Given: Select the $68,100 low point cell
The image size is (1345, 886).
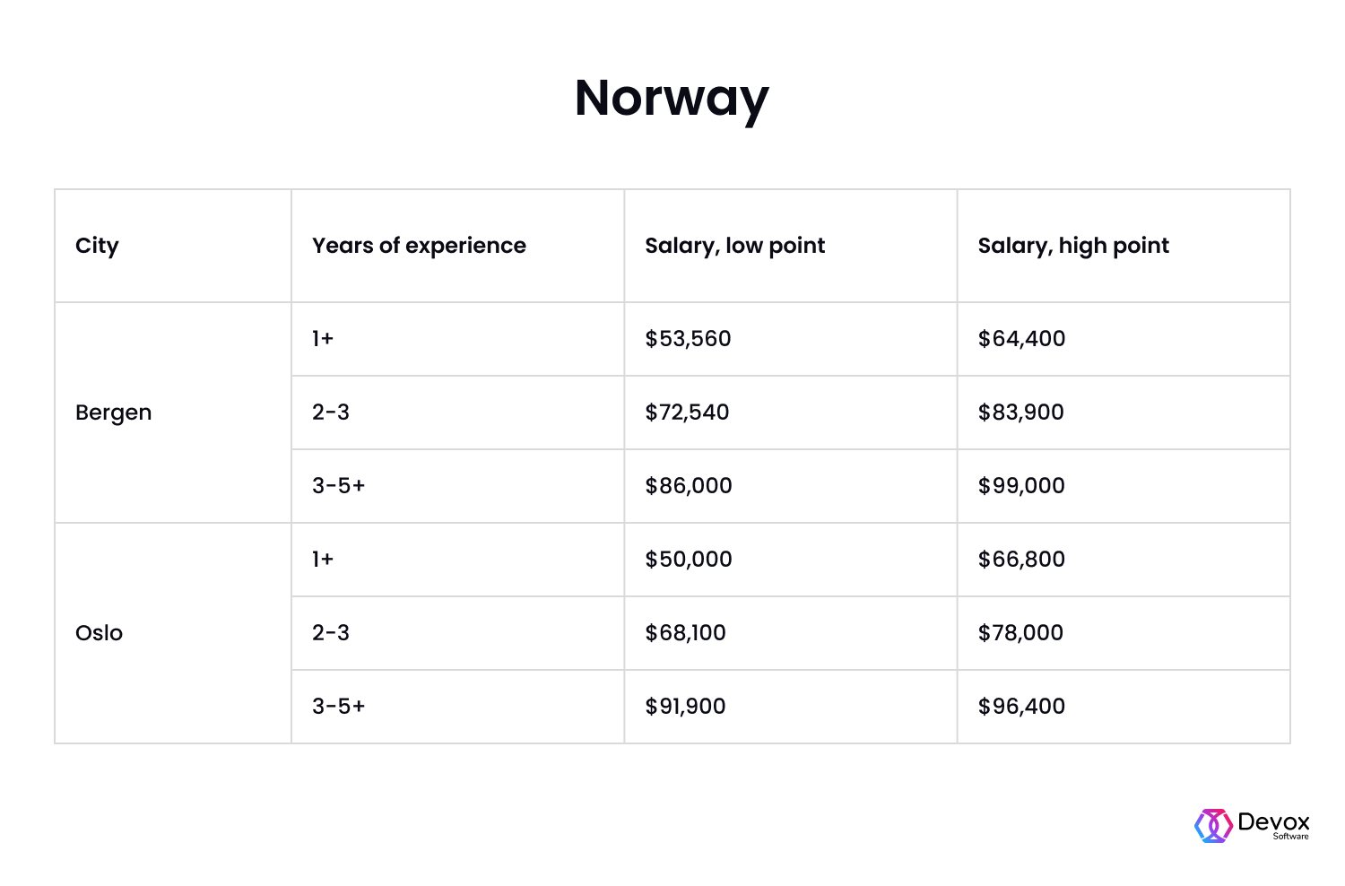Looking at the screenshot, I should click(x=791, y=633).
